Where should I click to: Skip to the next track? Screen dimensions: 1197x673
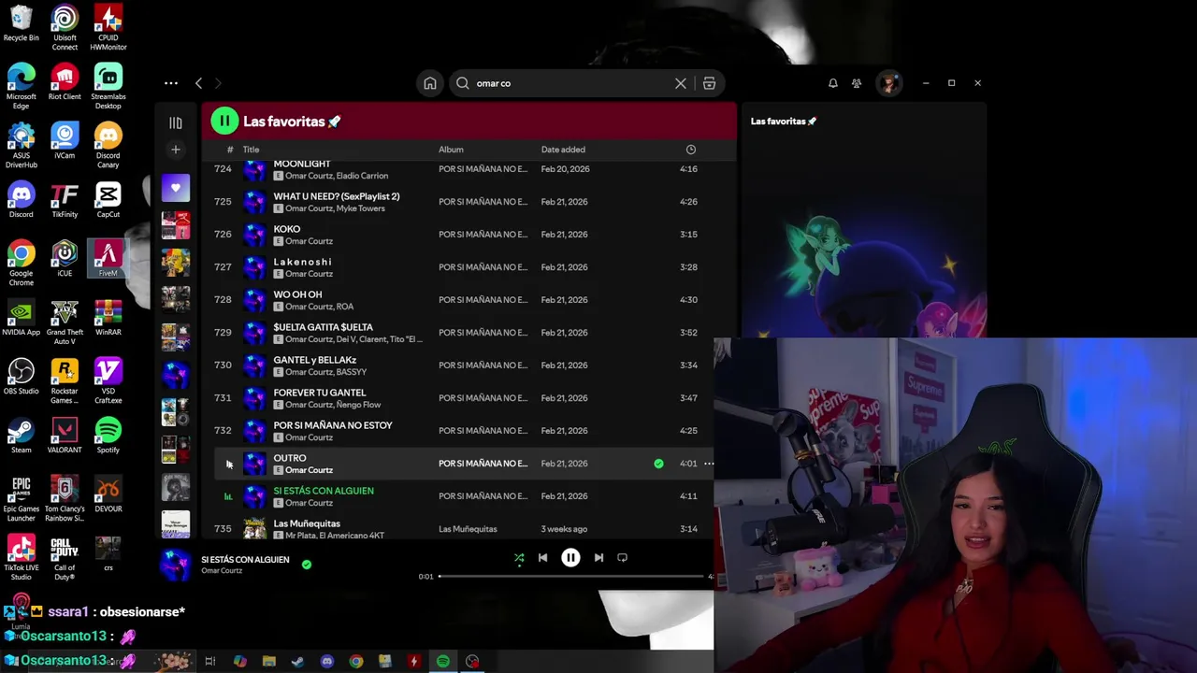[x=598, y=558]
